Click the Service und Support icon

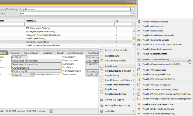(102, 100)
